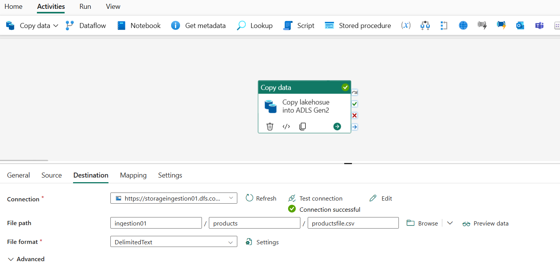Add a Notebook activity
Image resolution: width=560 pixels, height=265 pixels.
coord(138,25)
